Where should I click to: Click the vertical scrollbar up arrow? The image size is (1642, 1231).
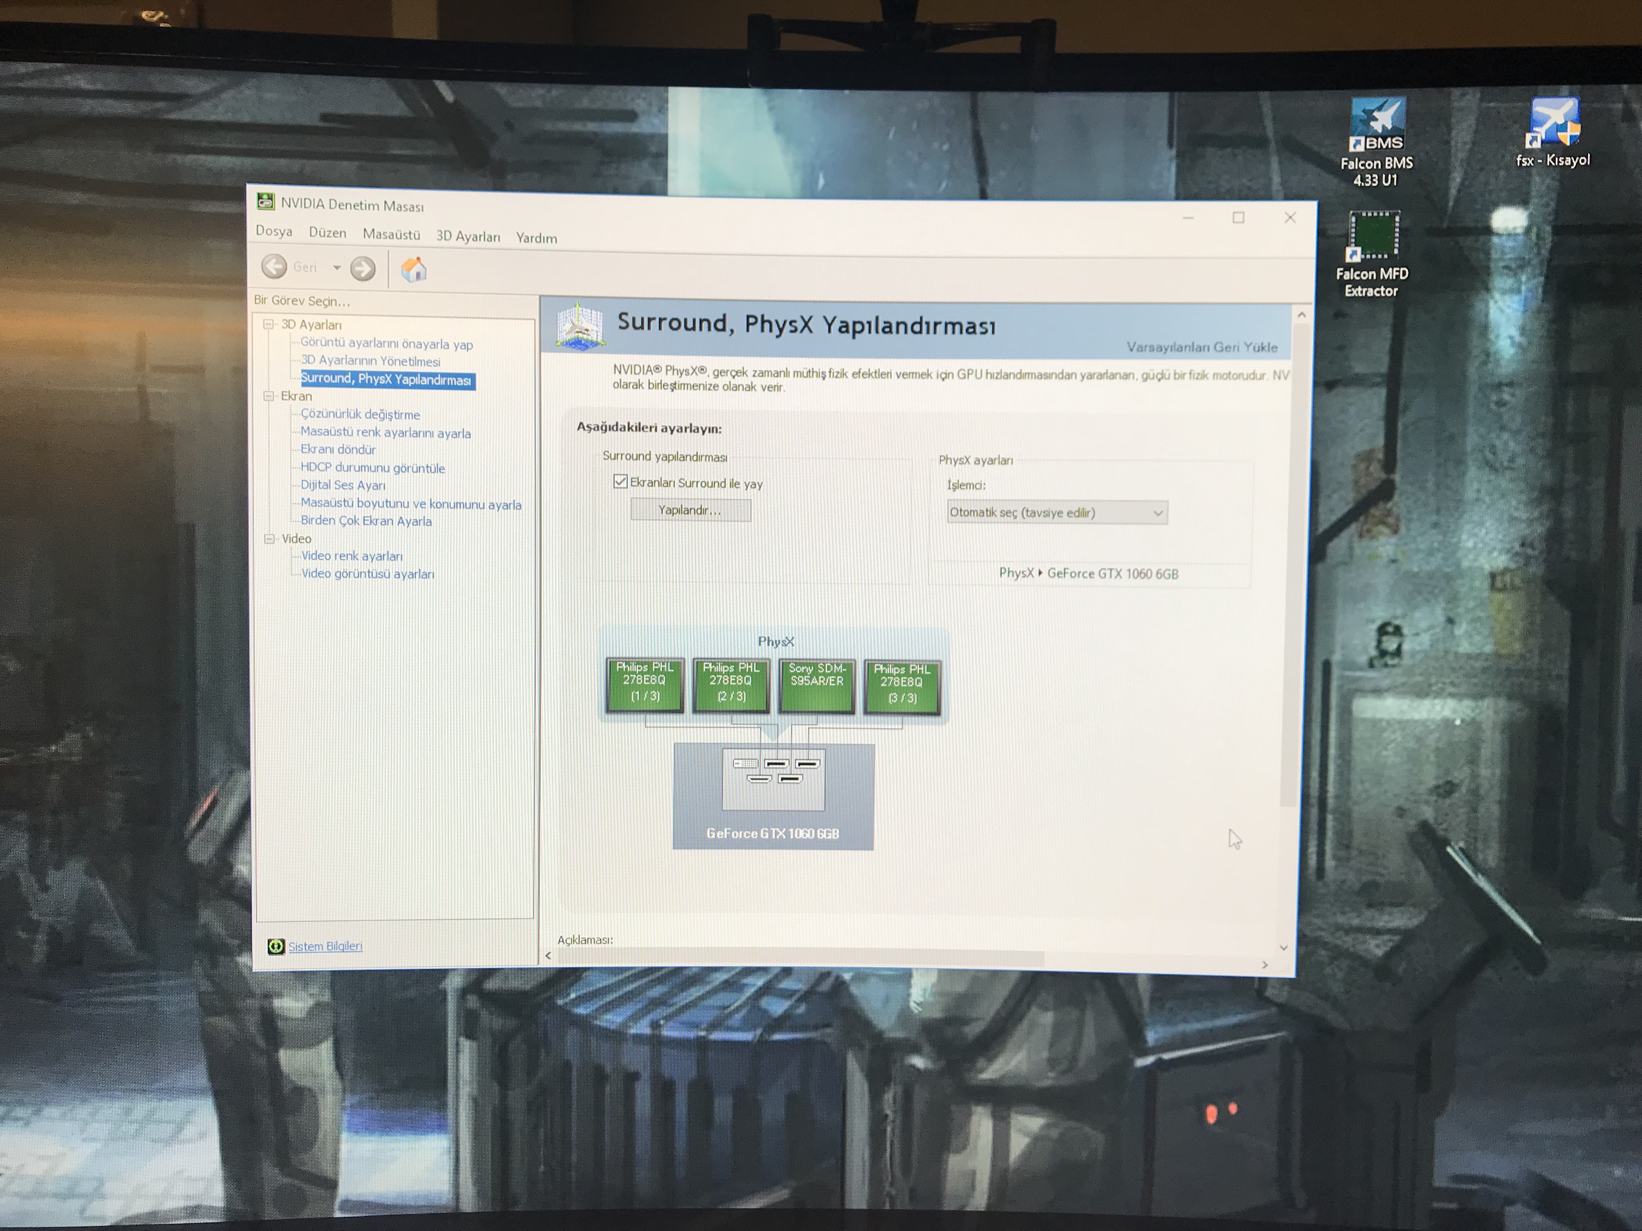tap(1301, 315)
